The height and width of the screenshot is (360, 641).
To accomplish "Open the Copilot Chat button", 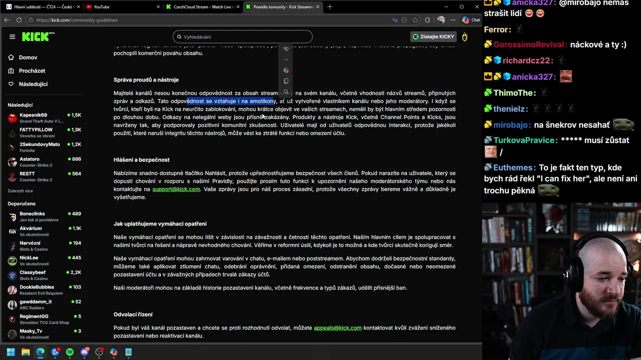I will tap(470, 20).
